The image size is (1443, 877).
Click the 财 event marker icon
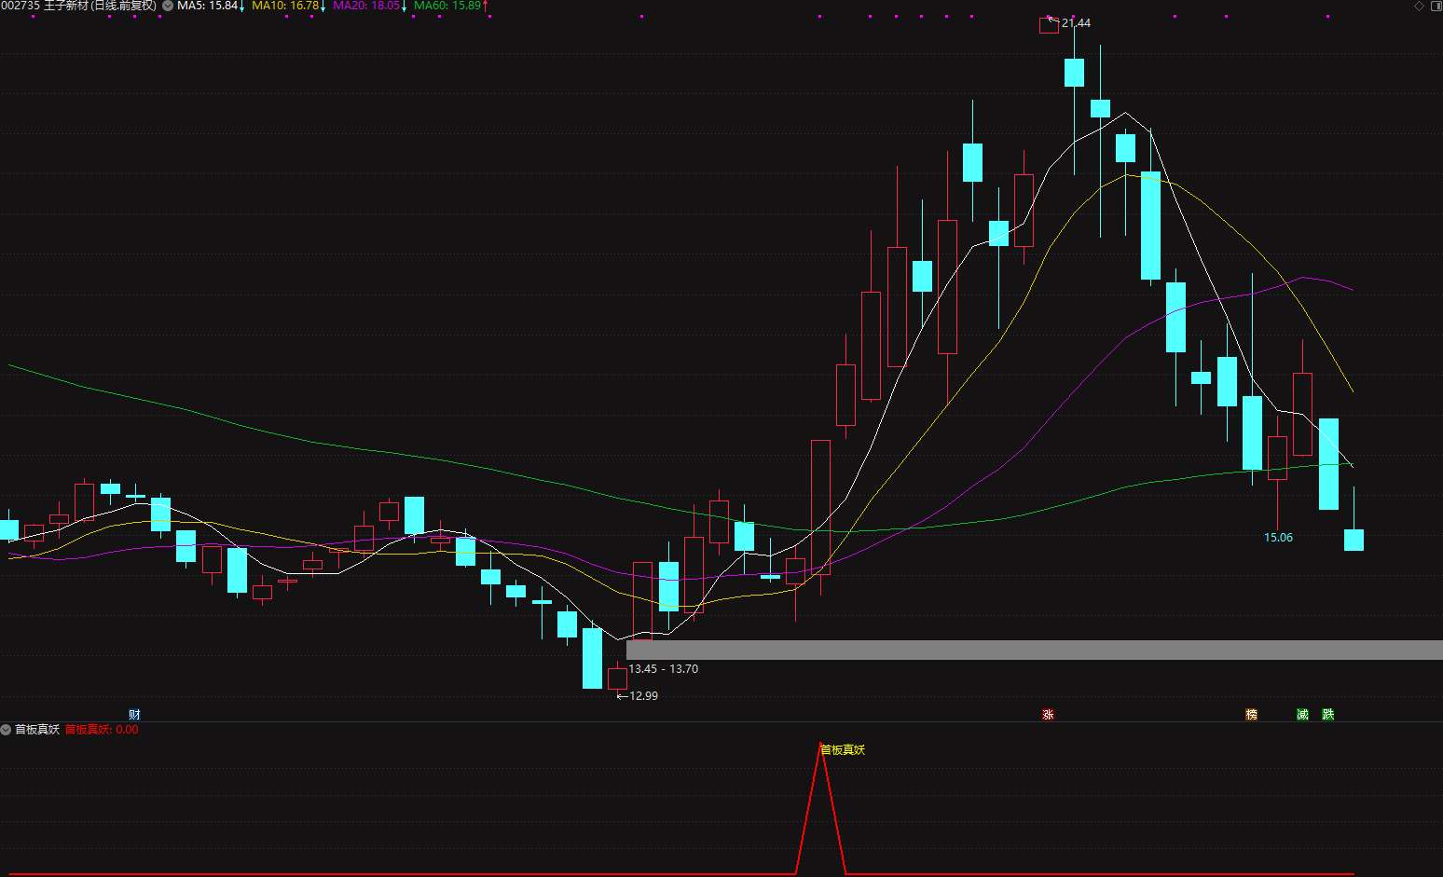134,715
